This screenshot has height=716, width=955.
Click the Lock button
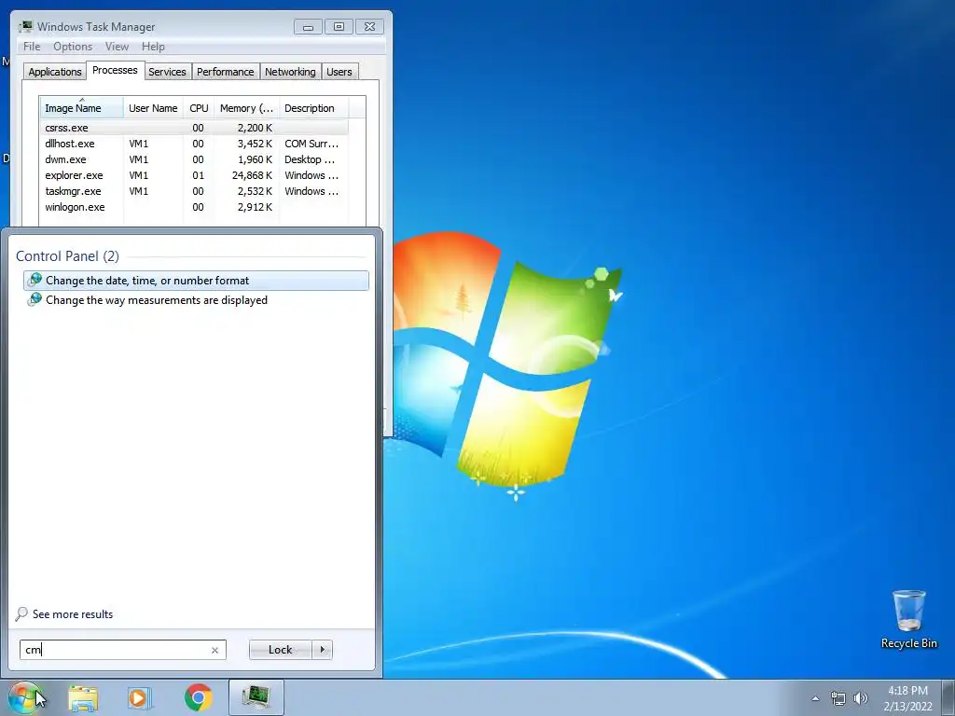click(280, 650)
